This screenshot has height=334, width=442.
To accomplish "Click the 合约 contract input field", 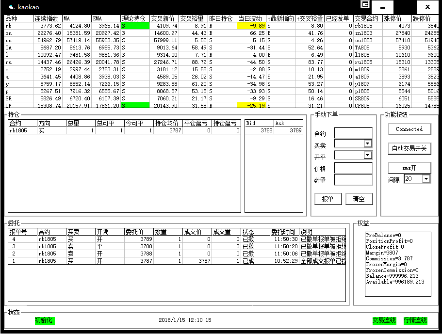I will [x=353, y=133].
